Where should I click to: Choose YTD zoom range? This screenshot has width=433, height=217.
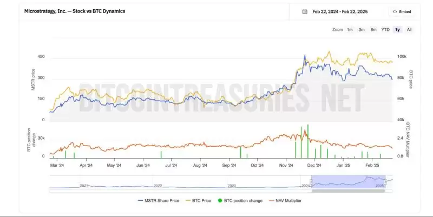[x=385, y=30]
